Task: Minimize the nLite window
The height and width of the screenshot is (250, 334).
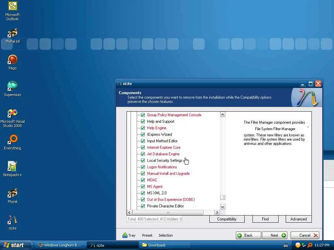Action: tap(303, 84)
